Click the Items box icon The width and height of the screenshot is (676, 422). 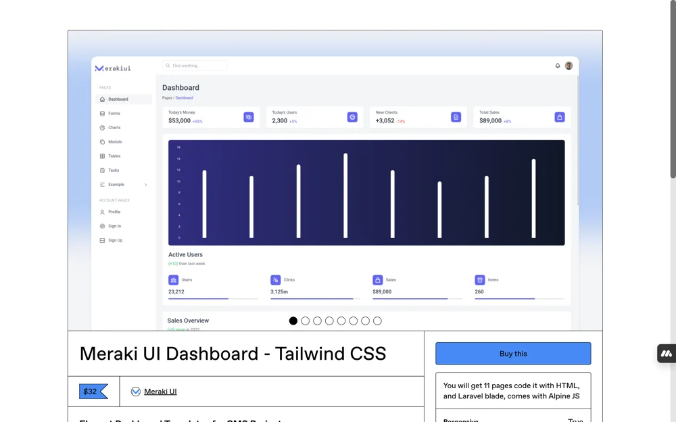point(480,280)
